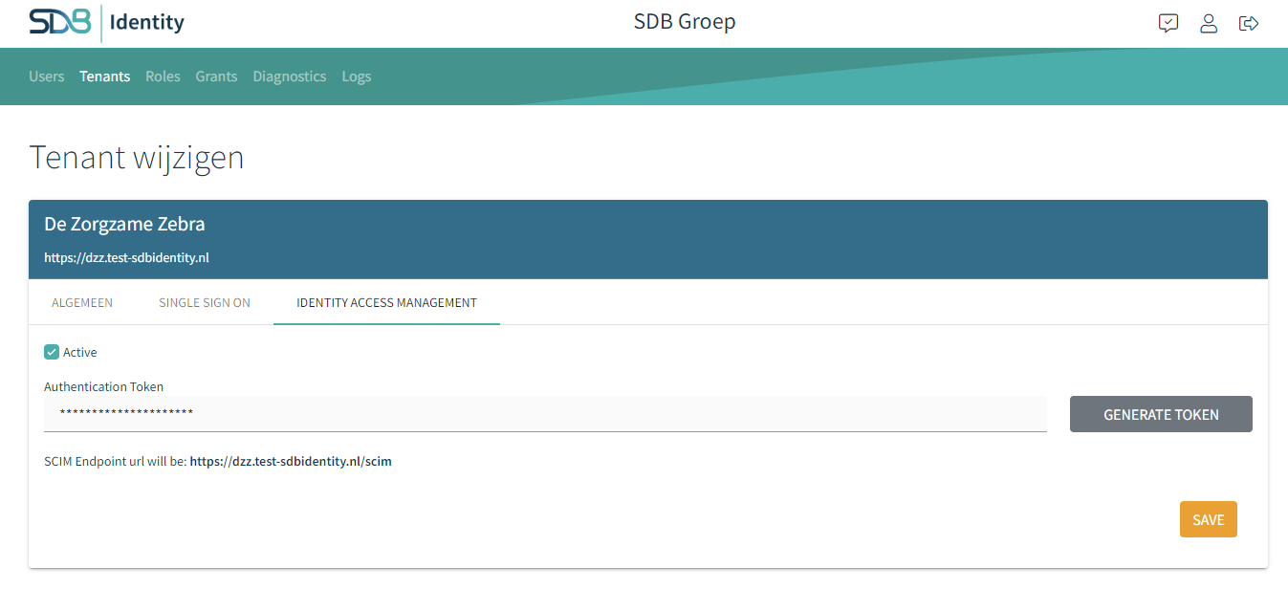Navigate to Roles
Viewport: 1288px width, 590px height.
163,76
